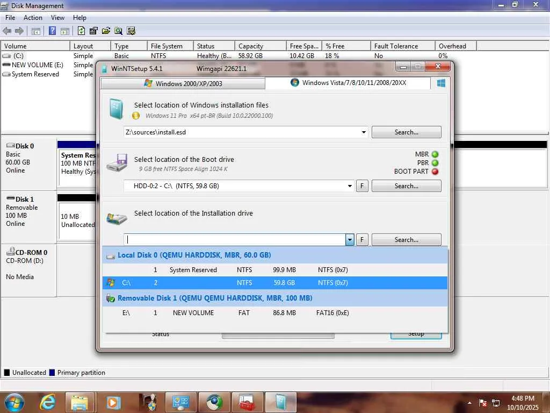The width and height of the screenshot is (550, 413).
Task: Open the File menu
Action: click(x=10, y=18)
